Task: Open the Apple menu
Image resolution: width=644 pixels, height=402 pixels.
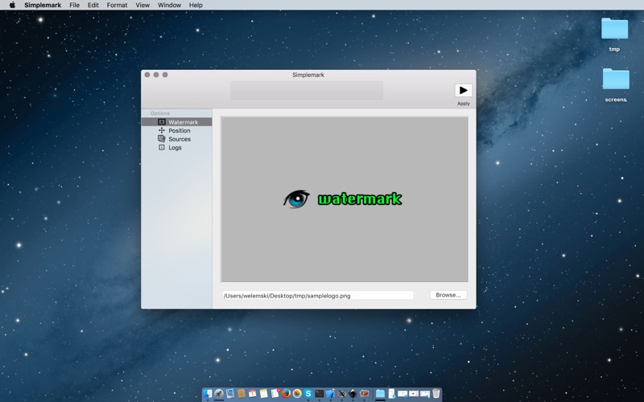Action: coord(12,5)
